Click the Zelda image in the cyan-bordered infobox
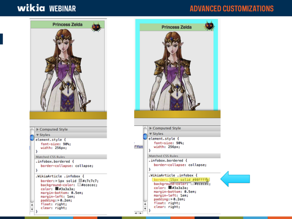Screen dimensions: 292x219 click(174, 71)
